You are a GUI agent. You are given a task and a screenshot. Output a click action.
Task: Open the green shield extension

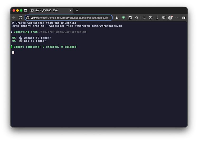[123, 18]
